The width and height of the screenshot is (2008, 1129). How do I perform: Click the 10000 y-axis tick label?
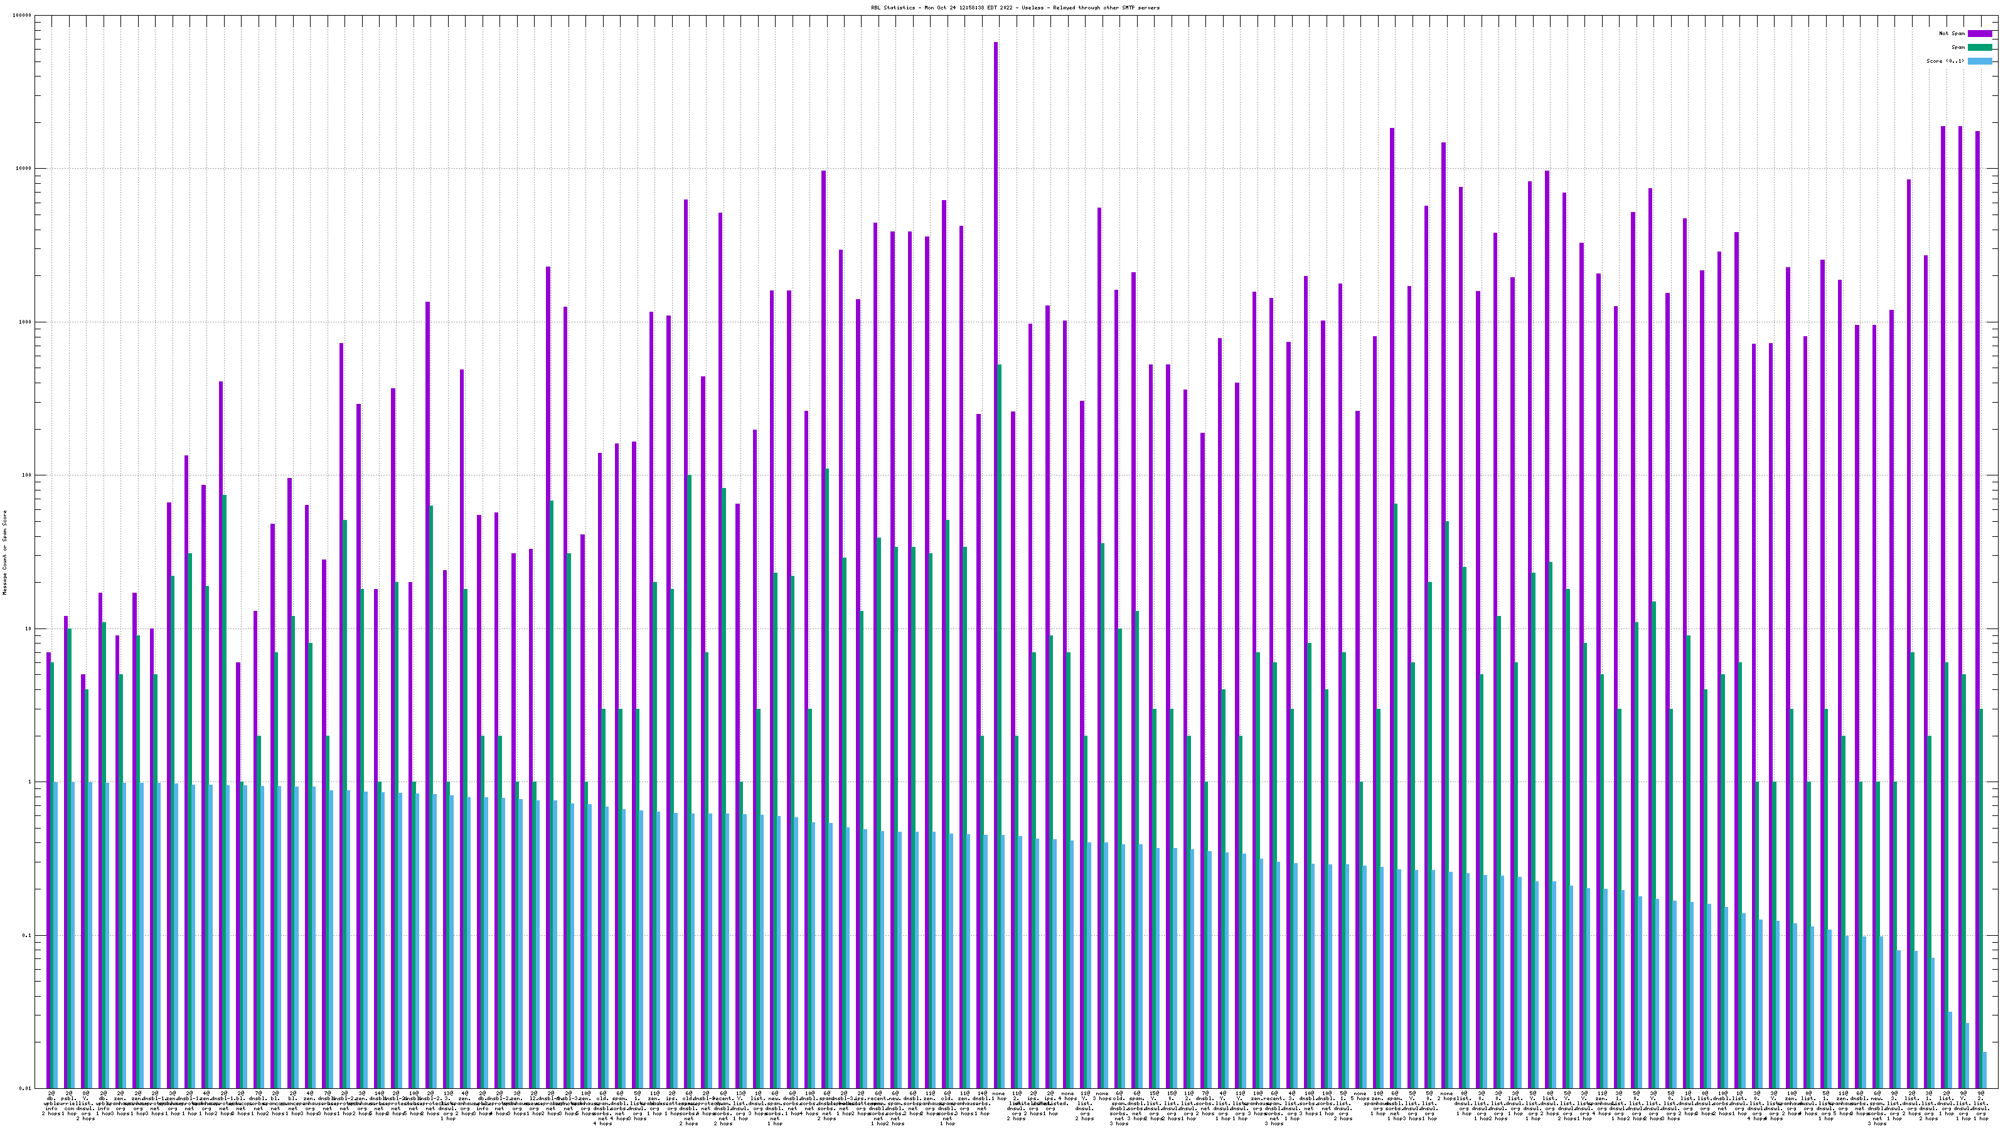23,168
